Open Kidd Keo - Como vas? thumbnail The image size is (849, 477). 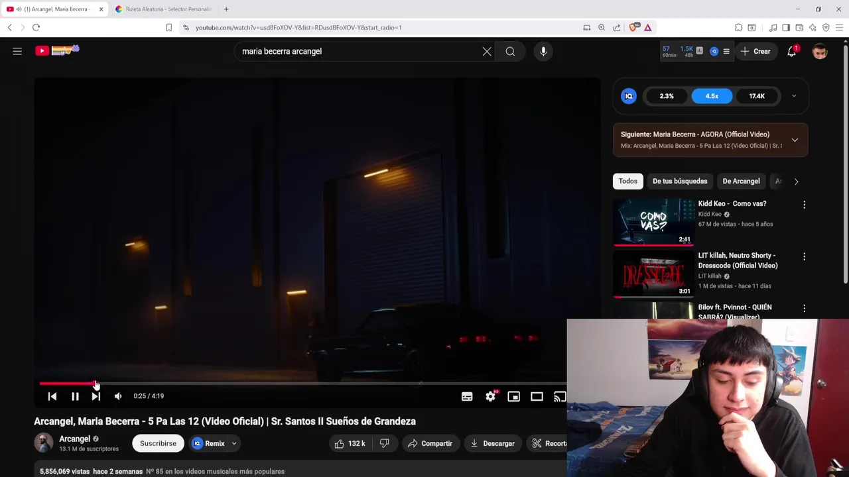coord(653,222)
